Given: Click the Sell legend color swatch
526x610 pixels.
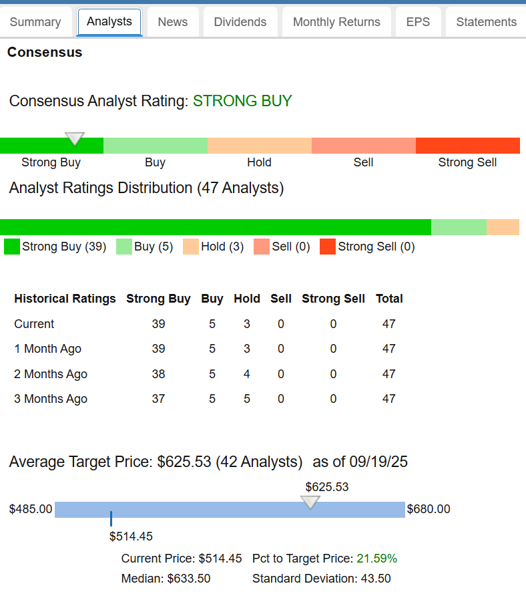Looking at the screenshot, I should pyautogui.click(x=262, y=247).
